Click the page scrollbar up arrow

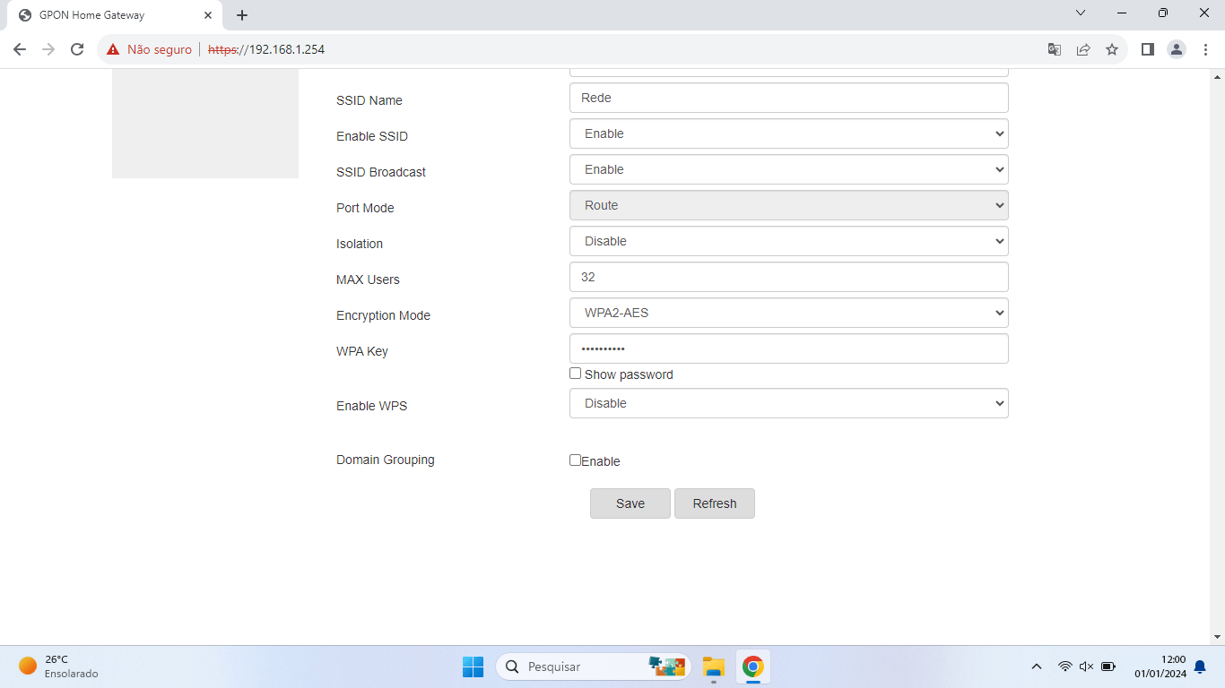tap(1218, 76)
